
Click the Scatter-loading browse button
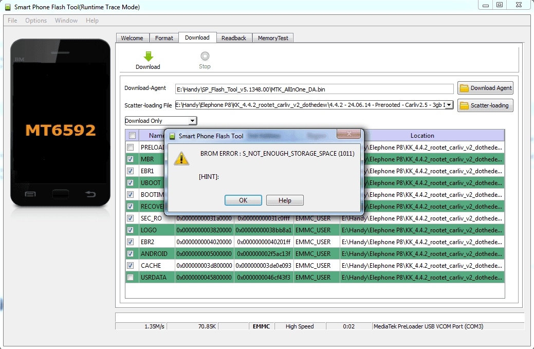pos(485,105)
